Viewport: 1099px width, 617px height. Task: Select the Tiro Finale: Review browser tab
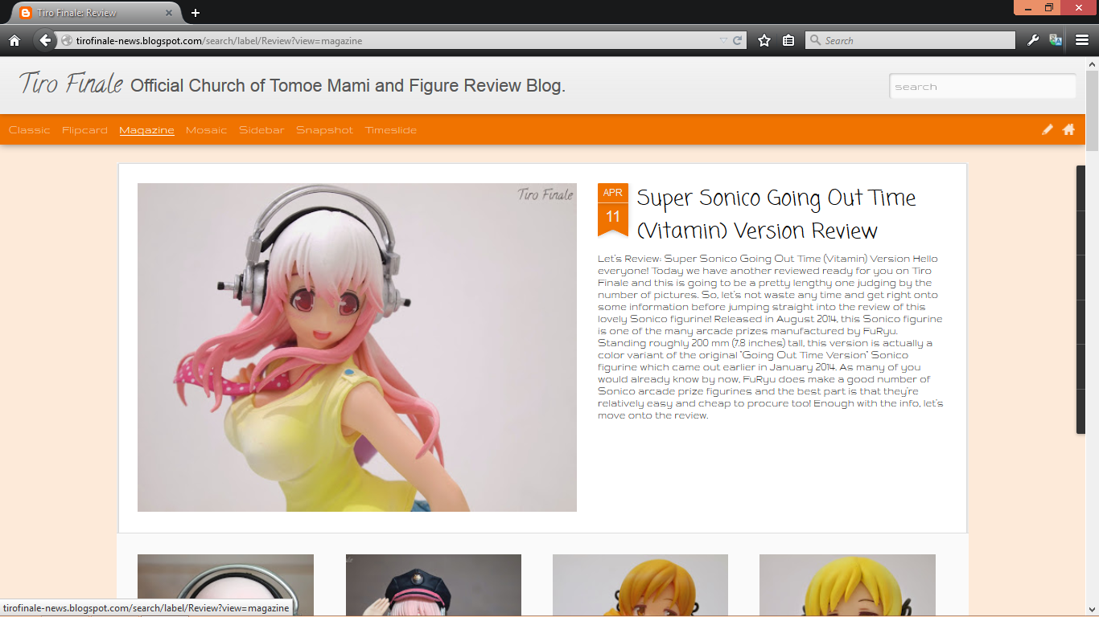pos(95,13)
